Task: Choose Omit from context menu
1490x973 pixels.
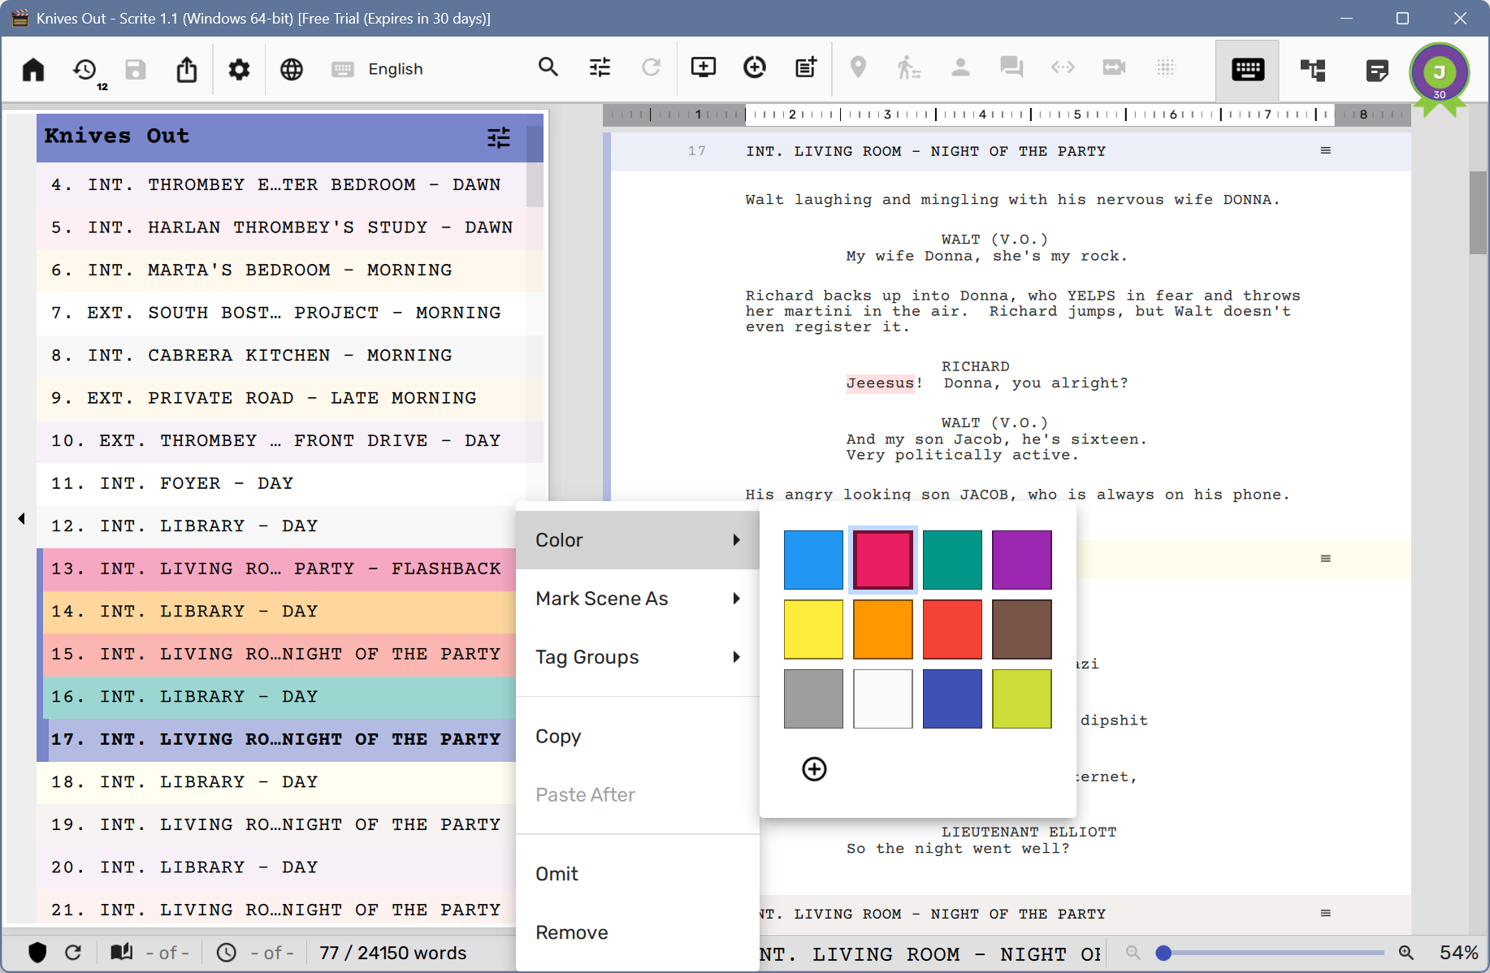Action: [x=638, y=874]
